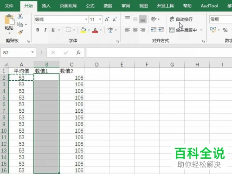
Task: Click the Enter checkmark in formula bar
Action: (x=66, y=53)
